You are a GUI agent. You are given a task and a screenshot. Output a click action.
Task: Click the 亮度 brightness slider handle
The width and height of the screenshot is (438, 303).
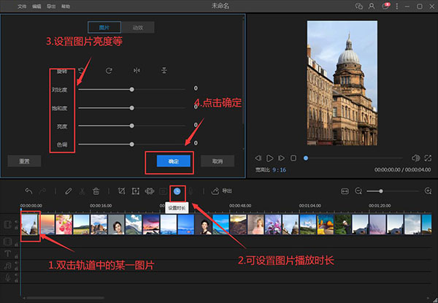pos(132,126)
